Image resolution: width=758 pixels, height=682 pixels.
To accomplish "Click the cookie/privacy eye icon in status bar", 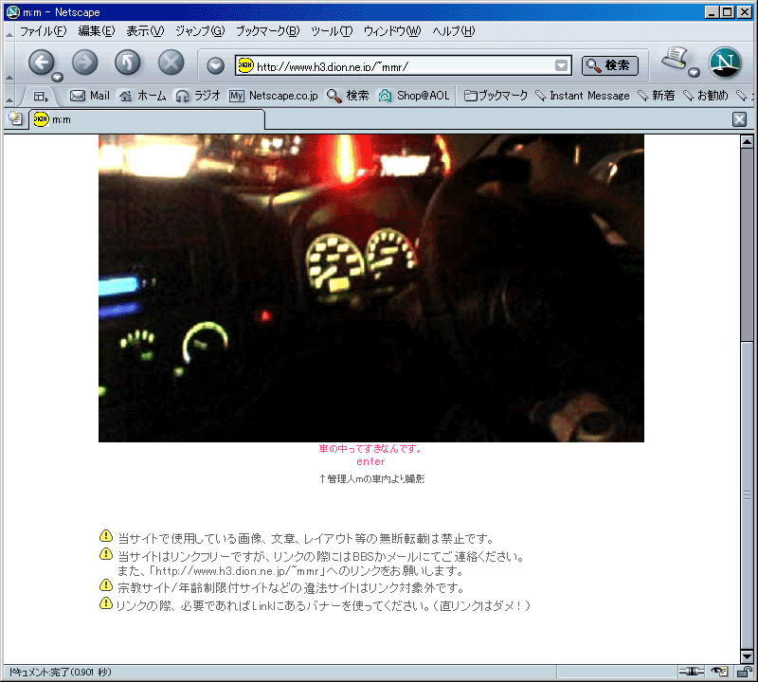I will (x=719, y=671).
